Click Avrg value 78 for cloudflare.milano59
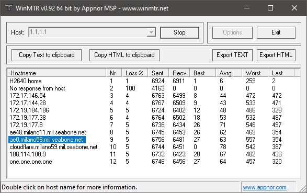The image size is (307, 193). (223, 147)
